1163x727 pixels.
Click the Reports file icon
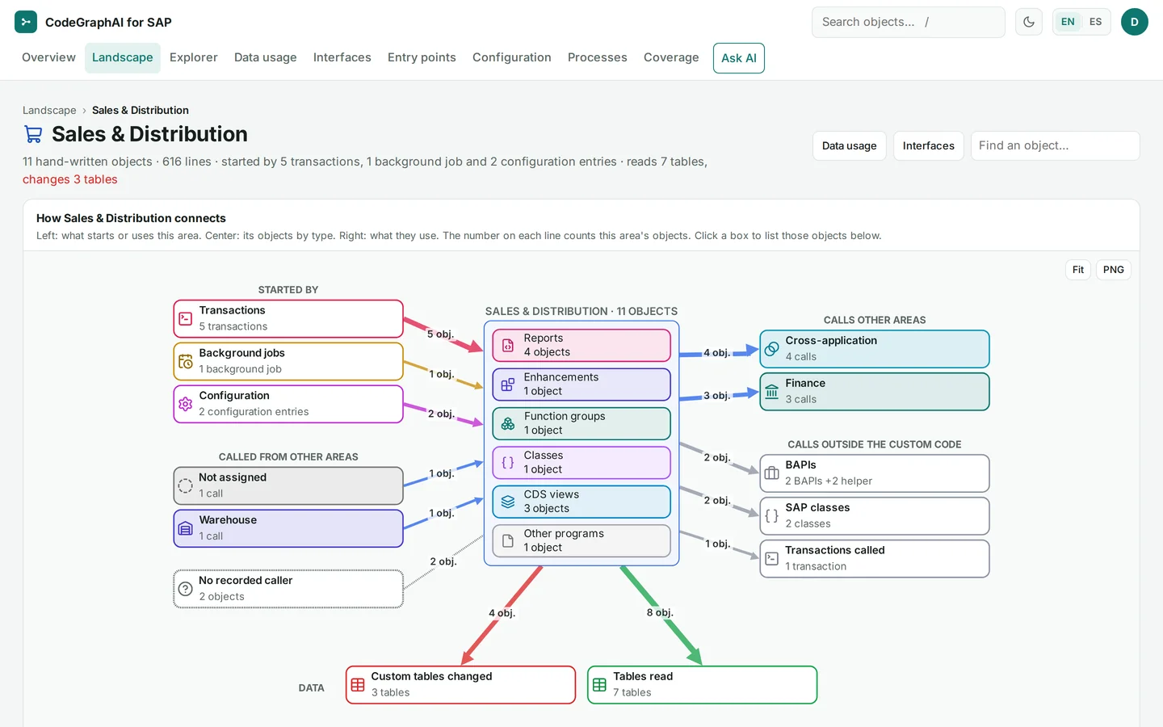508,346
